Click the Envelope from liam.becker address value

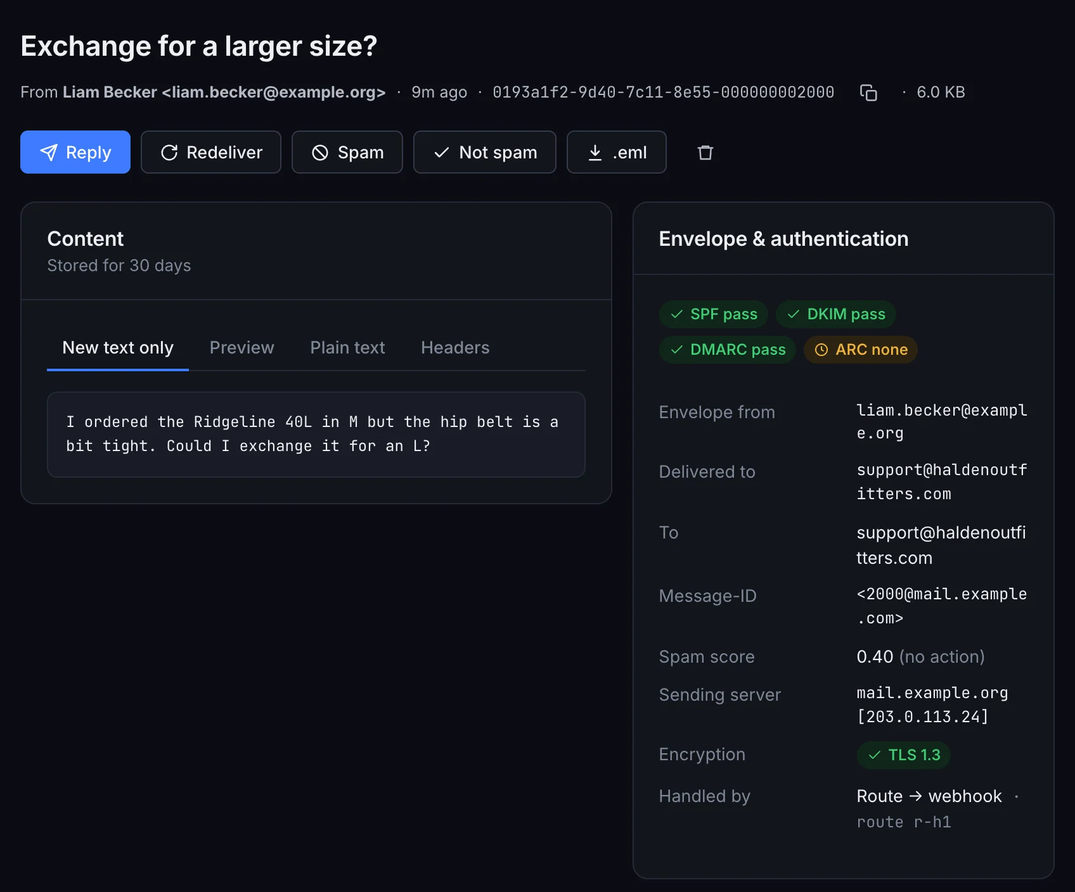pos(942,422)
